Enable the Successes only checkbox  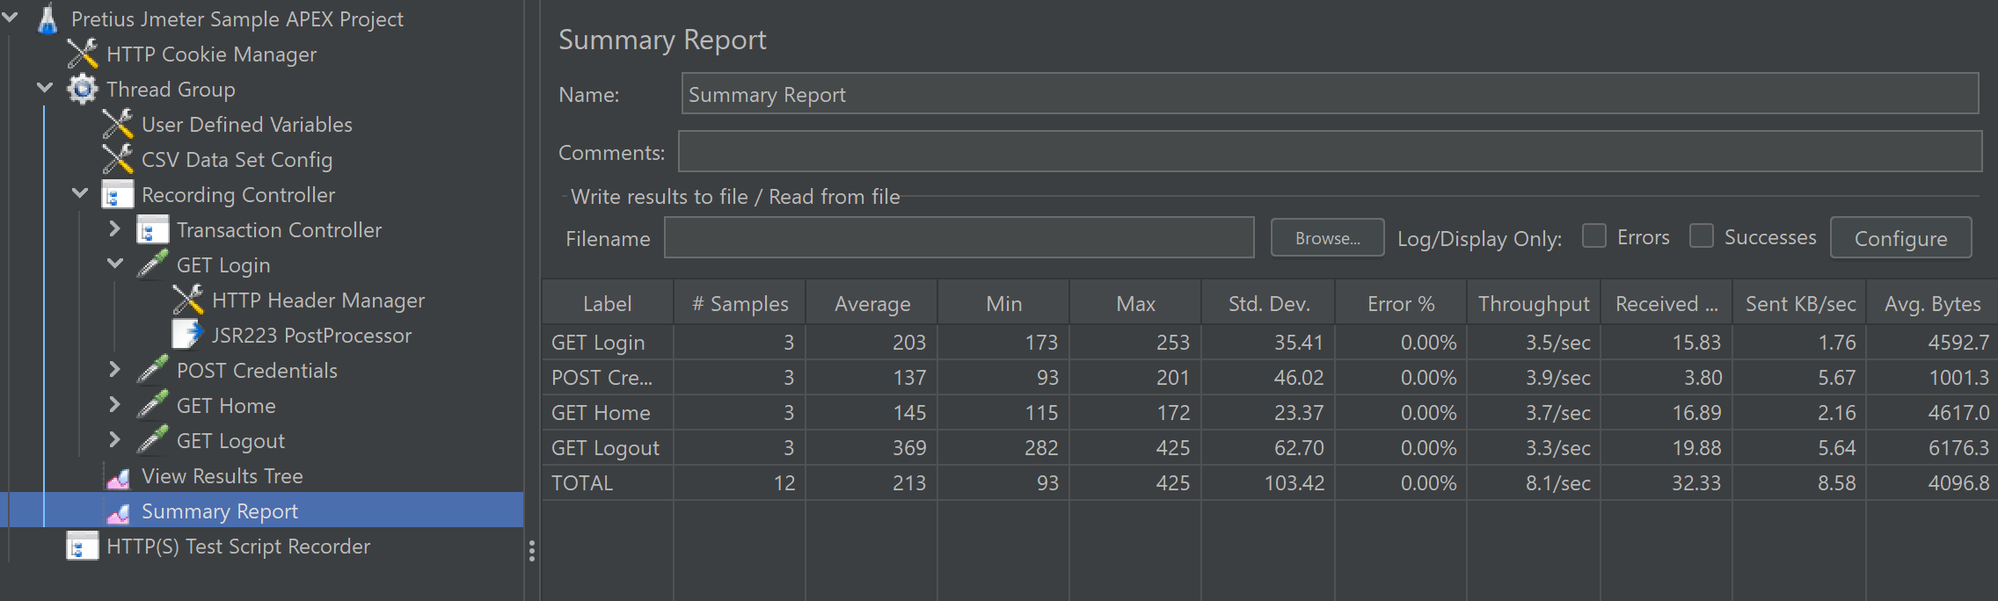point(1701,235)
